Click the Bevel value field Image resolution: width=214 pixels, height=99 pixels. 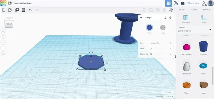(x=170, y=49)
